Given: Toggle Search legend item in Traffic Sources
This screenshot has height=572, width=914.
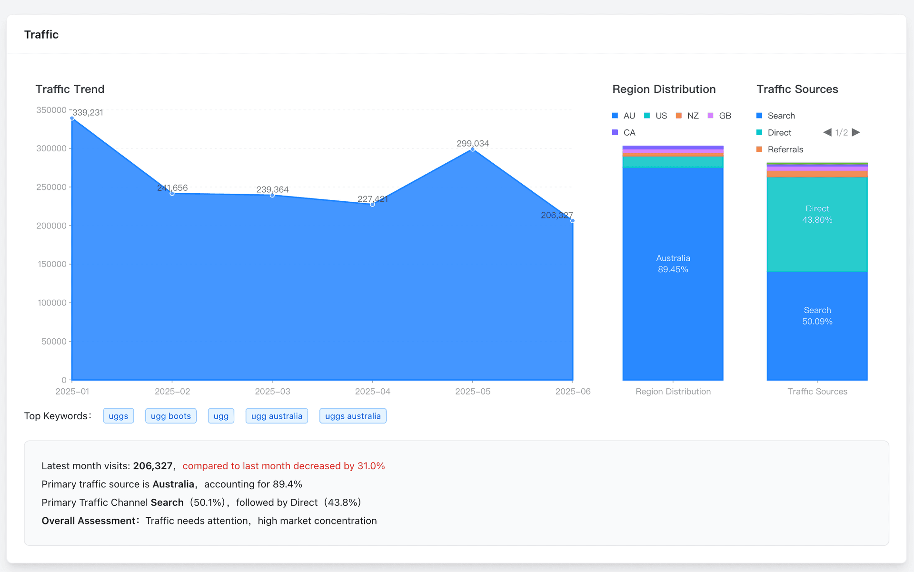Looking at the screenshot, I should 775,116.
